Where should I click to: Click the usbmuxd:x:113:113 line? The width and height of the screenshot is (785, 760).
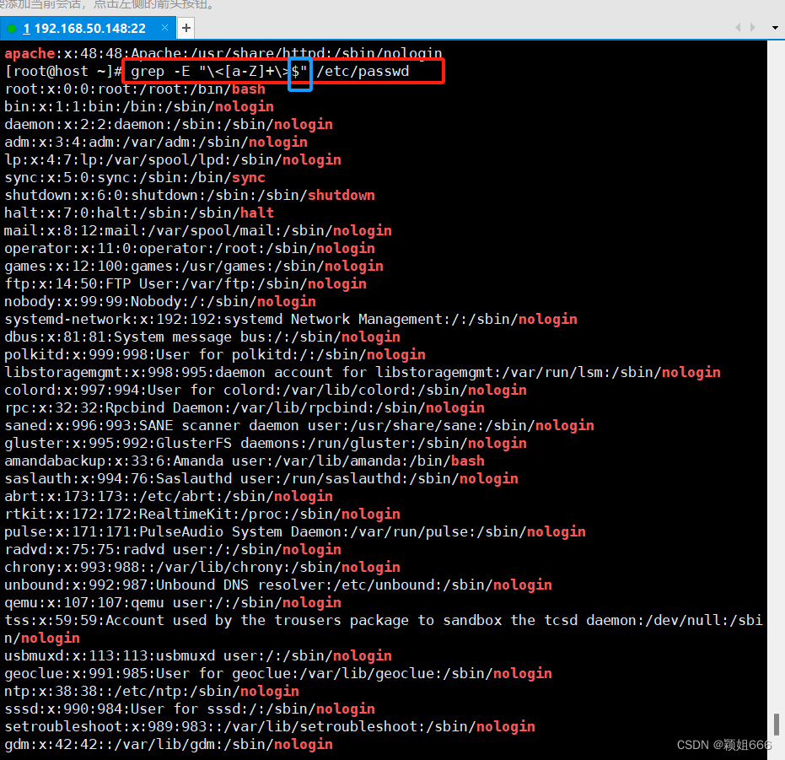pos(198,655)
